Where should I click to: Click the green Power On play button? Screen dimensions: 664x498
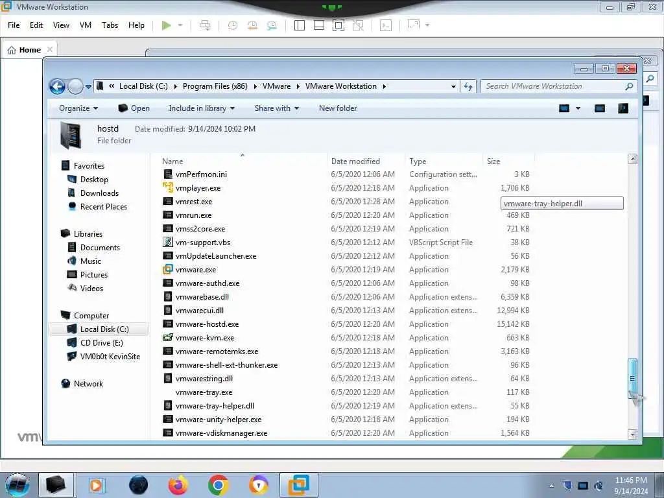[167, 25]
